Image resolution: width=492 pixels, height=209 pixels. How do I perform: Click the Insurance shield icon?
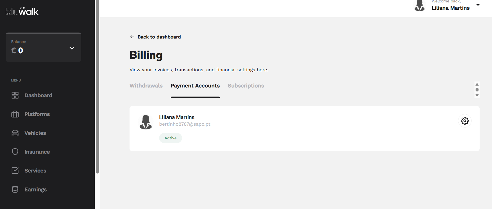15,152
